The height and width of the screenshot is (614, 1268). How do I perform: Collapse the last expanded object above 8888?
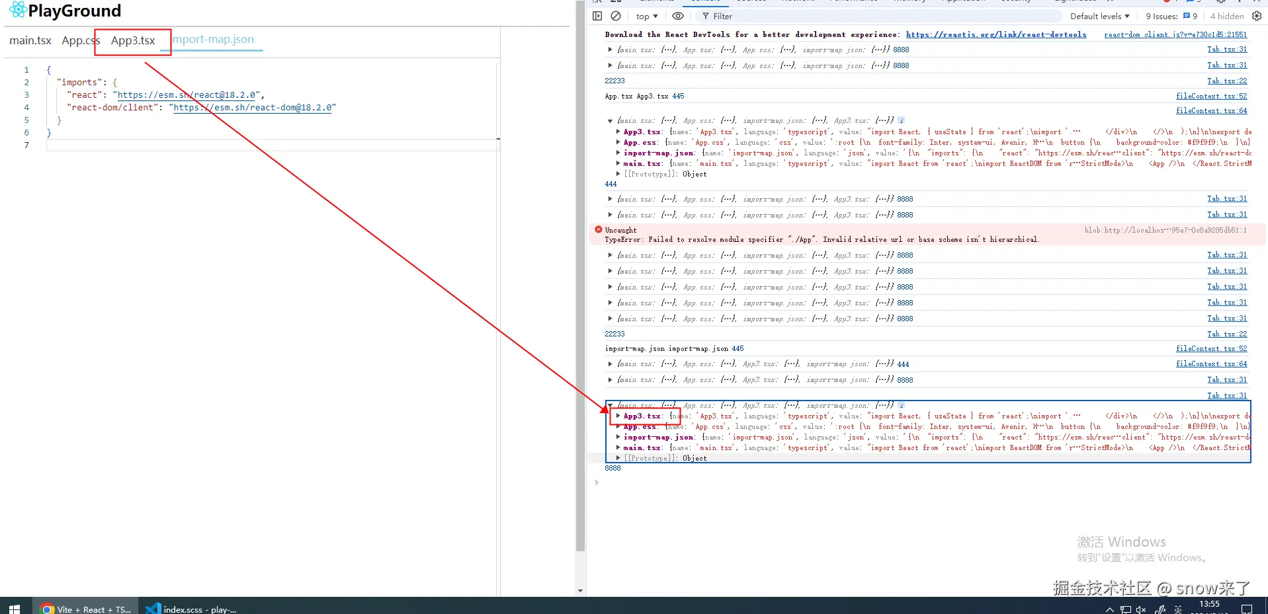610,405
